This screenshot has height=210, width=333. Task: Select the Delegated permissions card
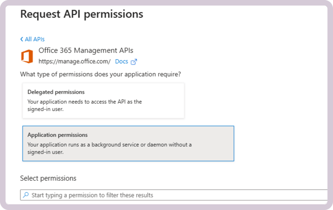(103, 101)
